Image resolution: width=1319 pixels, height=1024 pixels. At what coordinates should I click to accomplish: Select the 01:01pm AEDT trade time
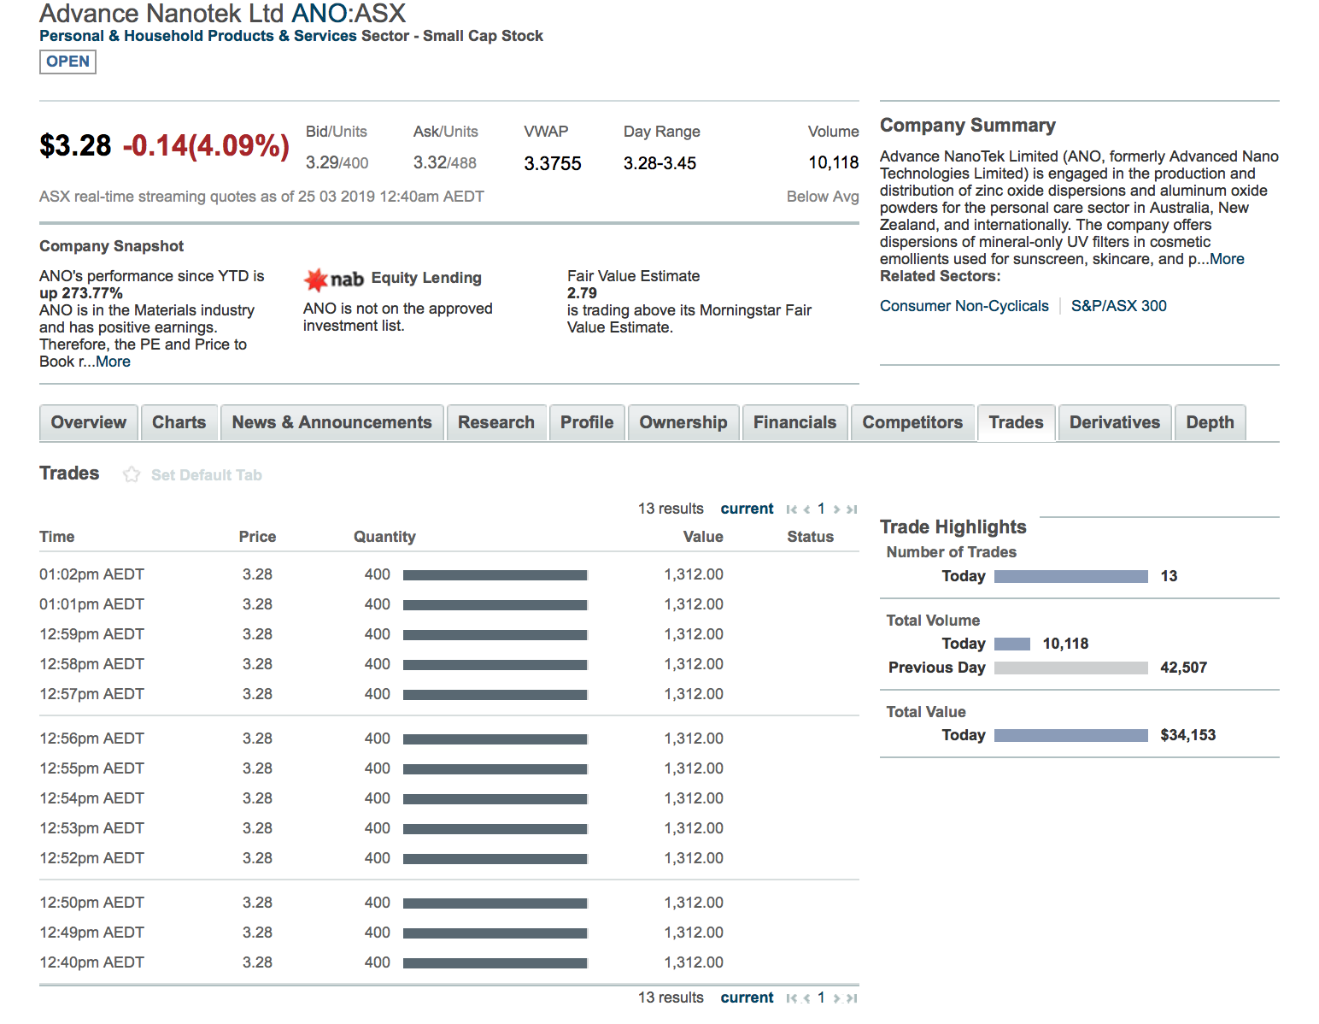coord(91,604)
